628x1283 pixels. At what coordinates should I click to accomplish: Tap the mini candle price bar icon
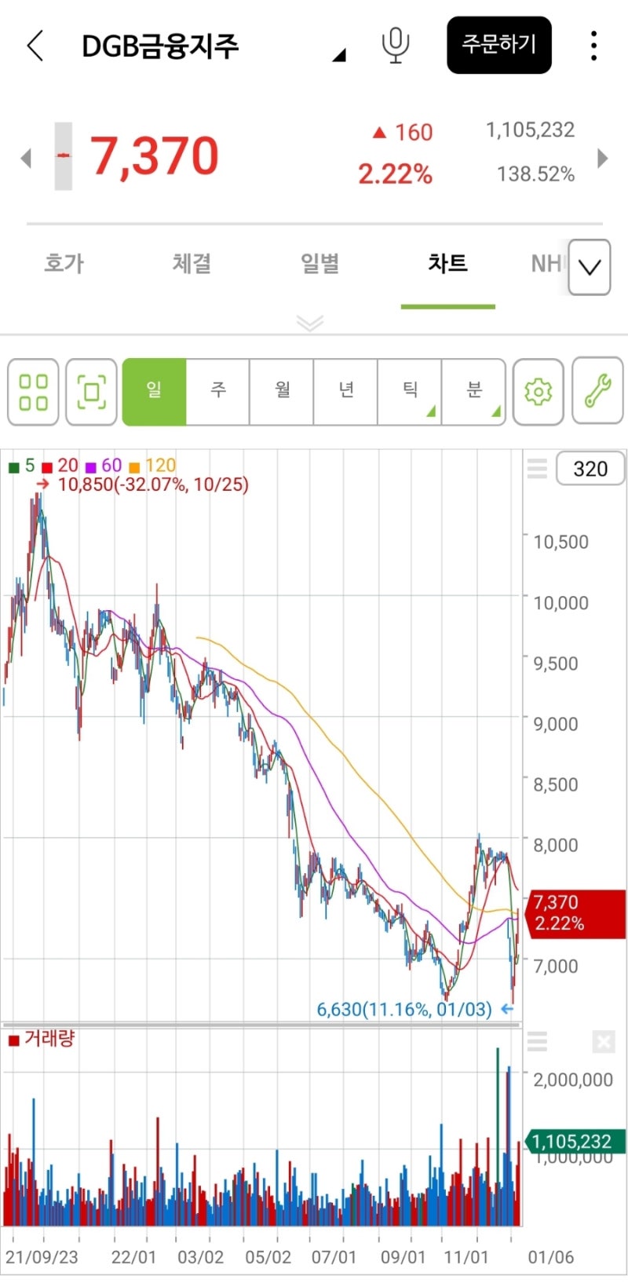tap(63, 155)
